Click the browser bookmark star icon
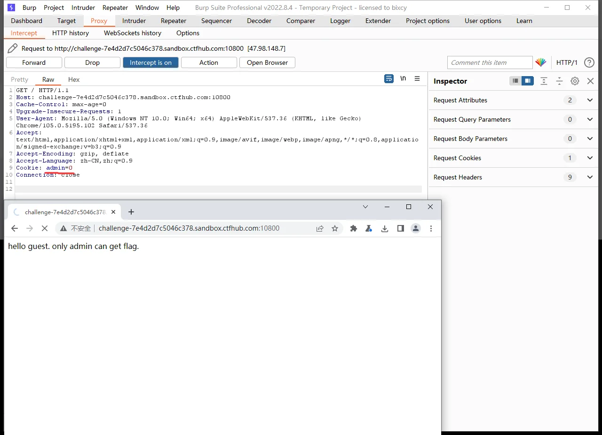The width and height of the screenshot is (602, 435). (335, 228)
